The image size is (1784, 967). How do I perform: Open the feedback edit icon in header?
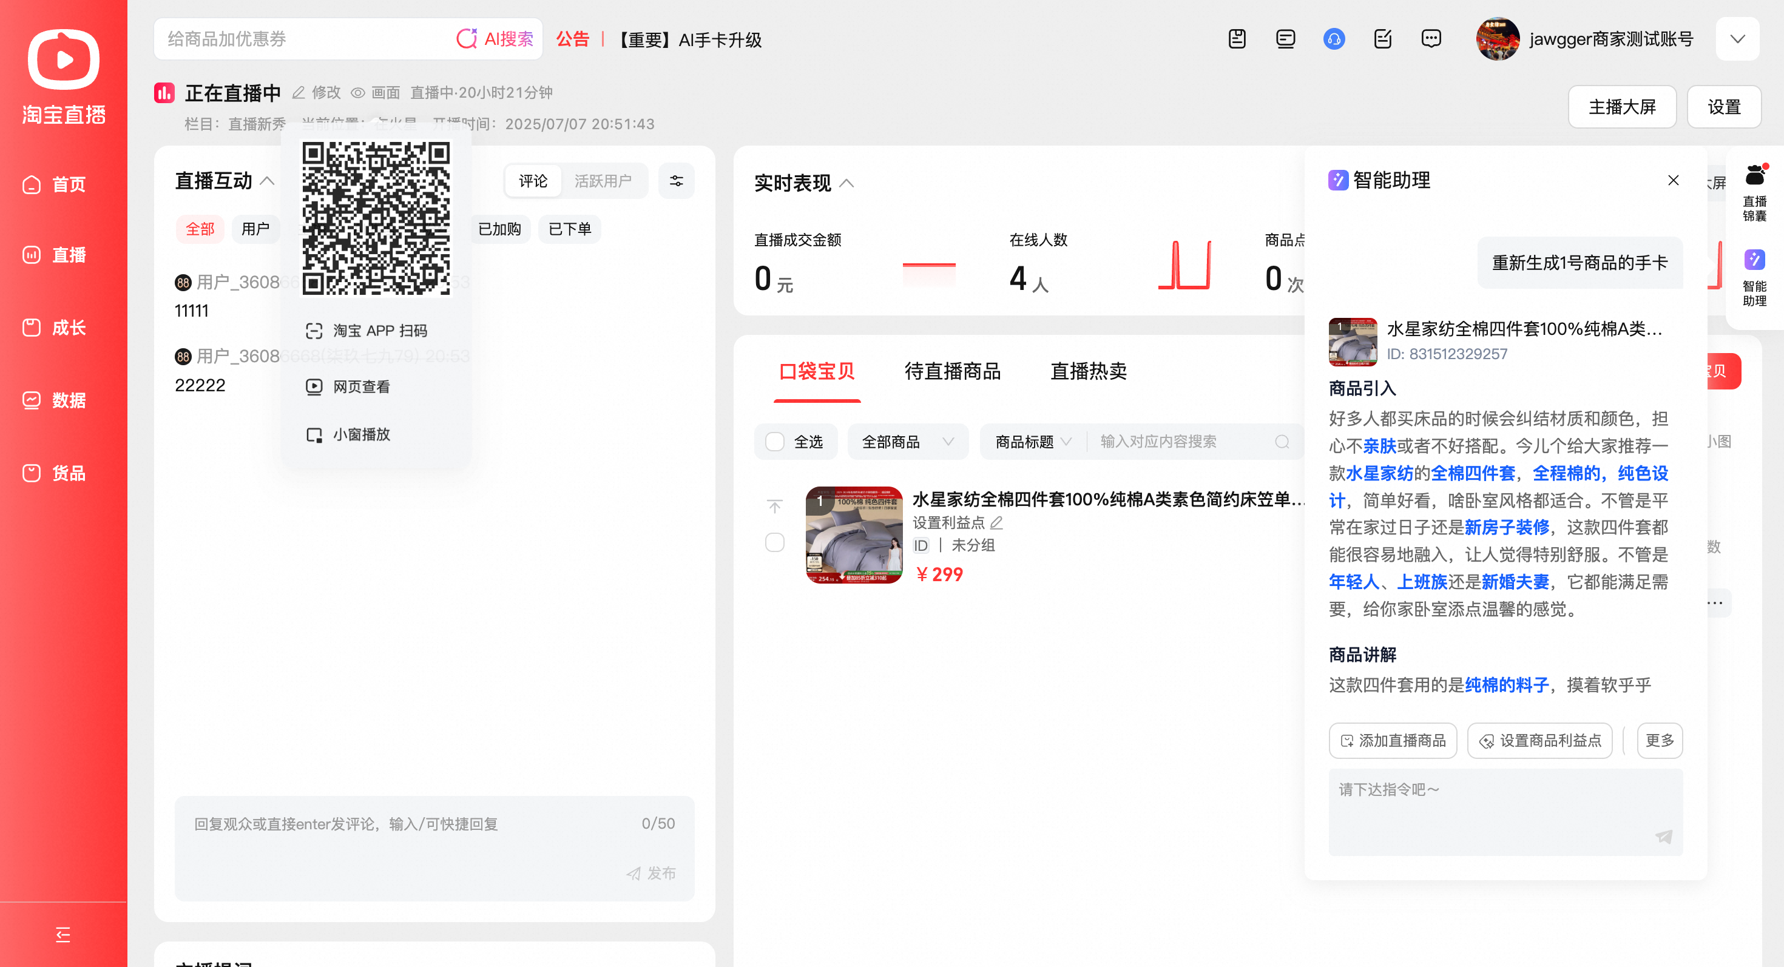(x=1382, y=39)
